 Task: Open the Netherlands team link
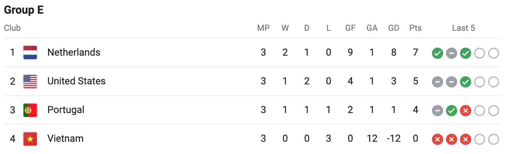coord(74,52)
